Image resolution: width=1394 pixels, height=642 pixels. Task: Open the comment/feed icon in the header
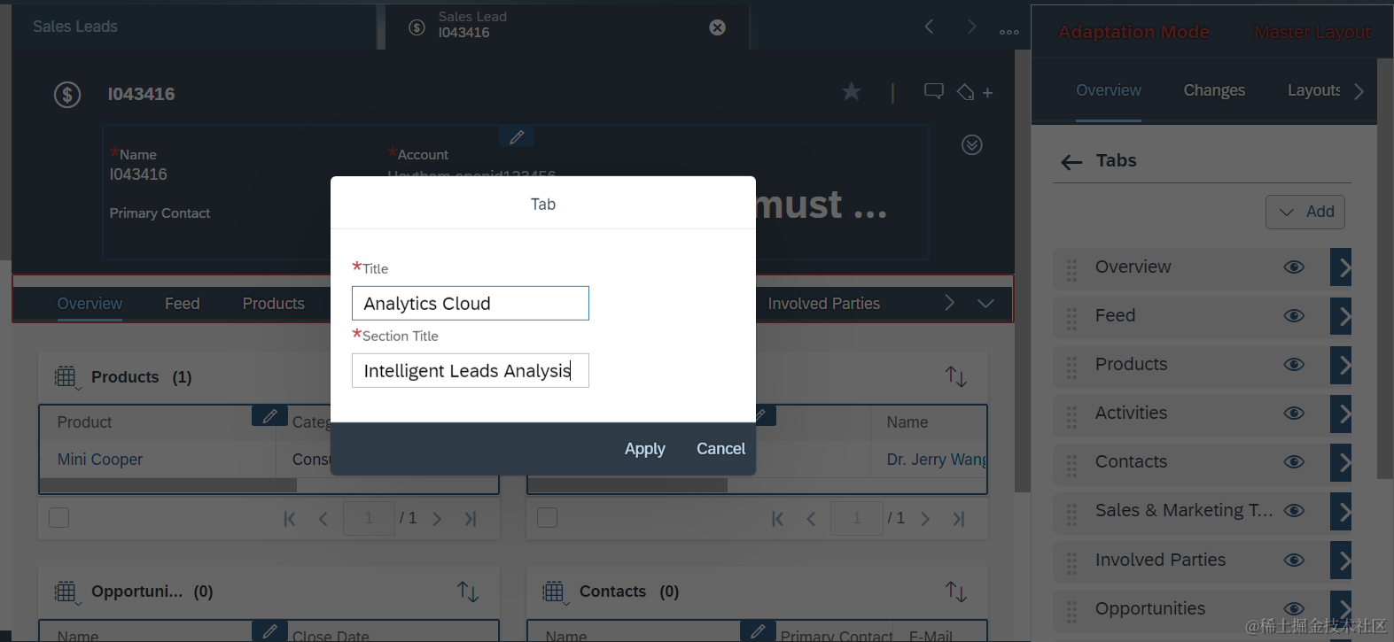click(x=933, y=91)
